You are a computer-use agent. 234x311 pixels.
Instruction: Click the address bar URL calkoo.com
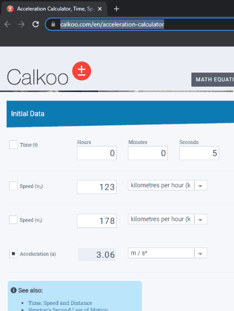[112, 24]
